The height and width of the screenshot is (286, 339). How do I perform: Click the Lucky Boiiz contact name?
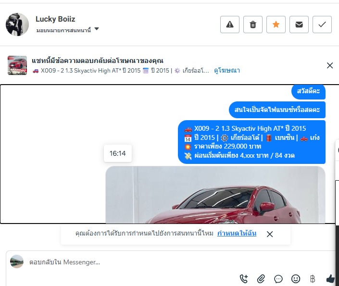[55, 19]
